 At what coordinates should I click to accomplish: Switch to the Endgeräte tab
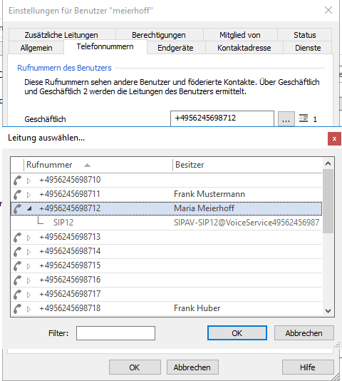point(176,48)
